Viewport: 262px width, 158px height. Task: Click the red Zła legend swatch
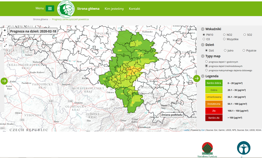click(214, 111)
